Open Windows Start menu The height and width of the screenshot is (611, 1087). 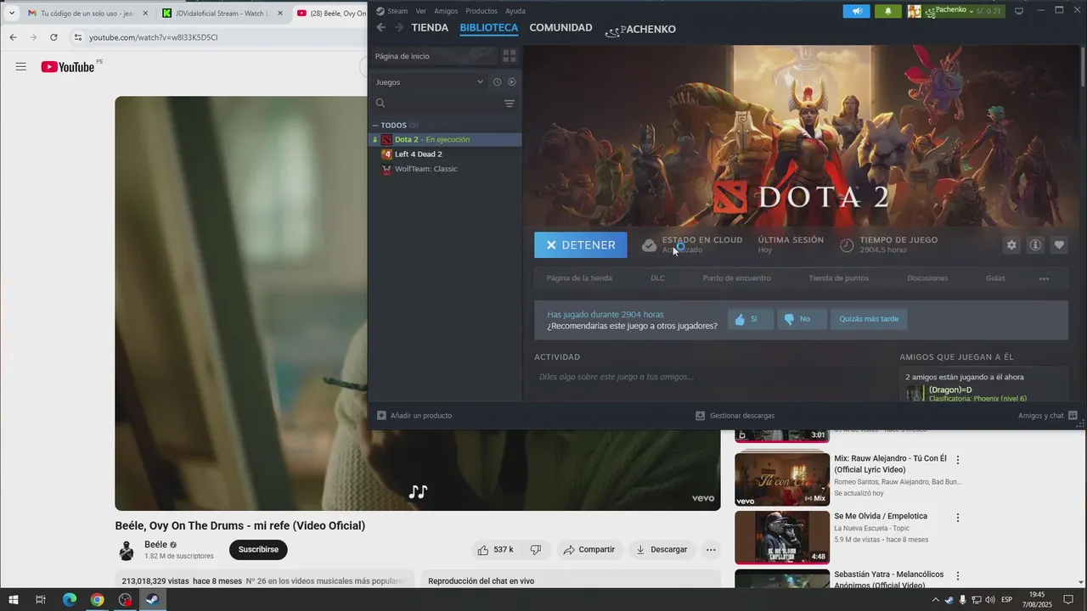(14, 600)
